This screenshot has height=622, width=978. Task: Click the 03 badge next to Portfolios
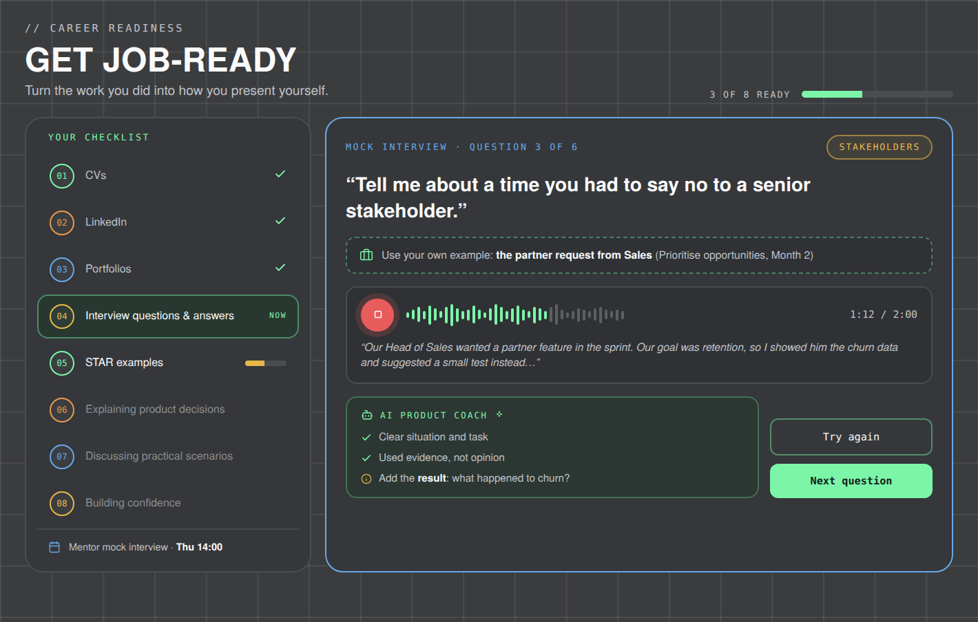pos(62,269)
